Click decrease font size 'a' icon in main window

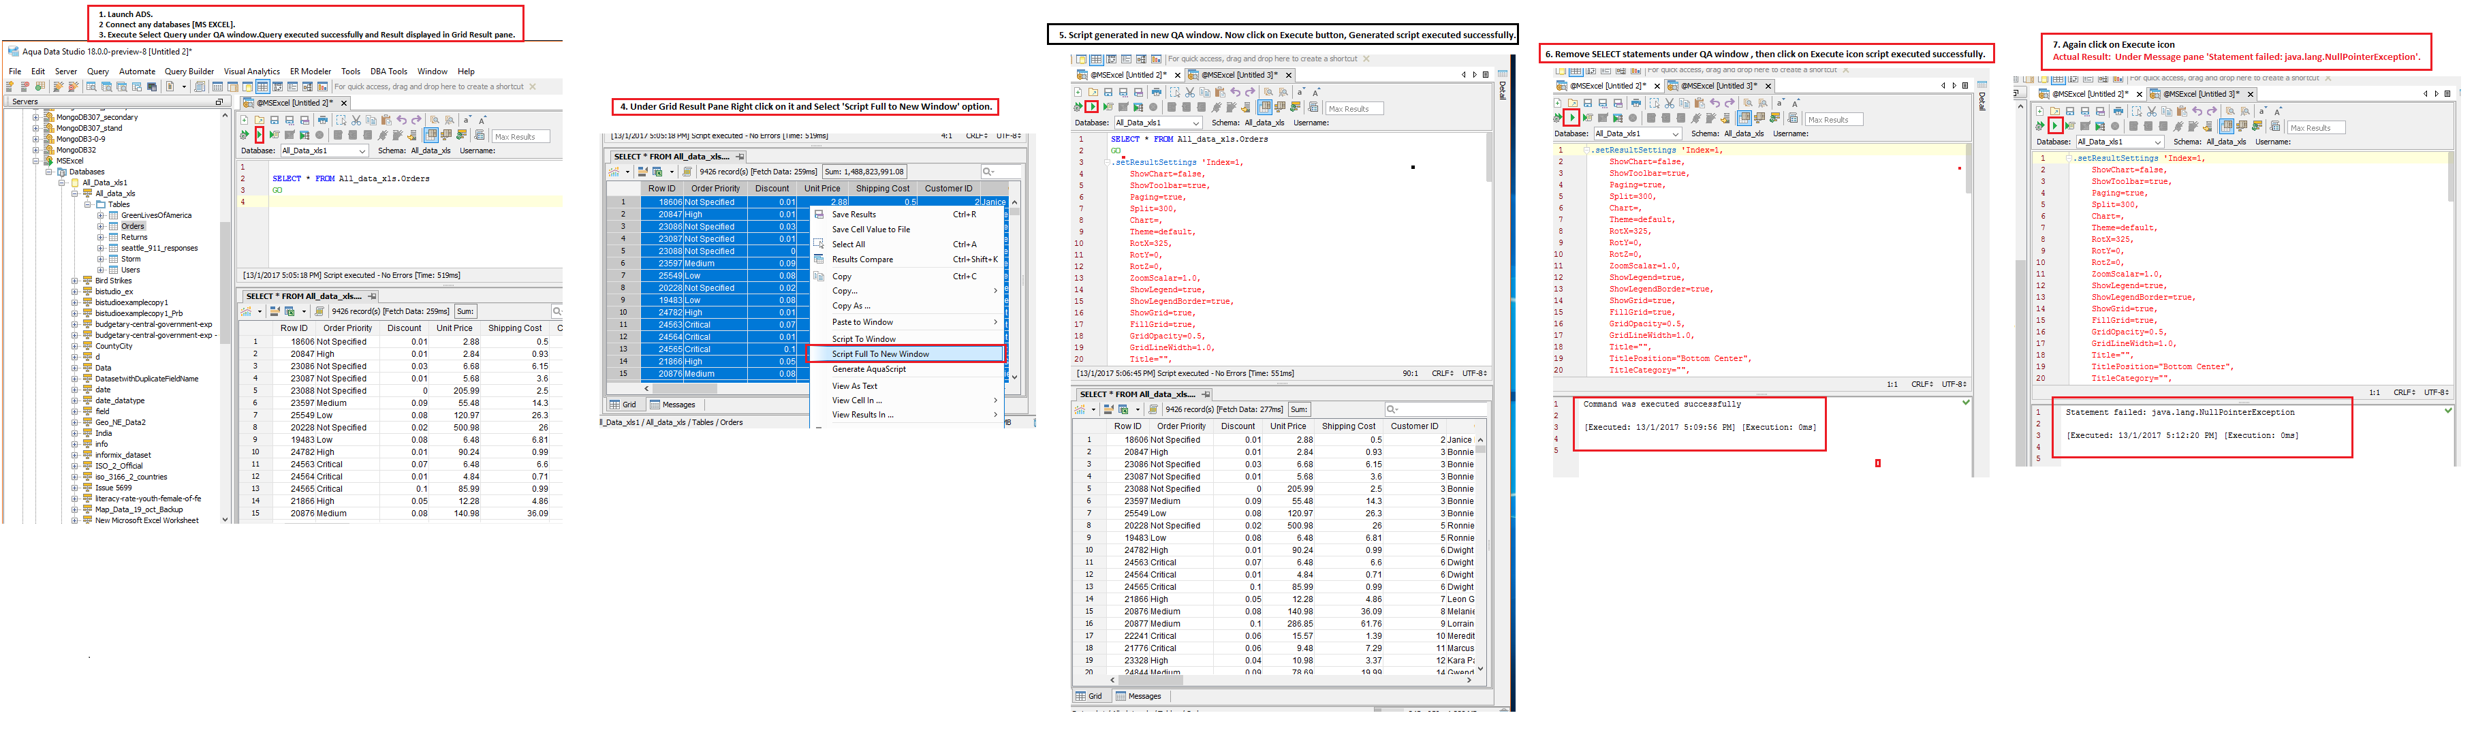[x=468, y=121]
